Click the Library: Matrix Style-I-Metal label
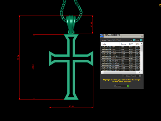 111,40
